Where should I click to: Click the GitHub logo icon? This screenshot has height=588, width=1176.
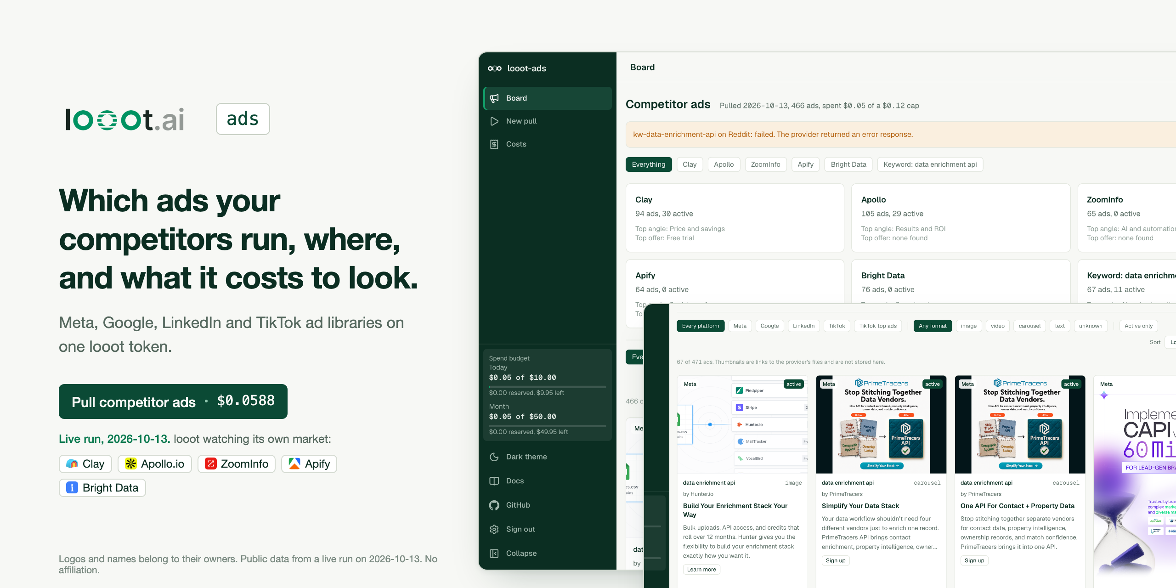pos(494,505)
